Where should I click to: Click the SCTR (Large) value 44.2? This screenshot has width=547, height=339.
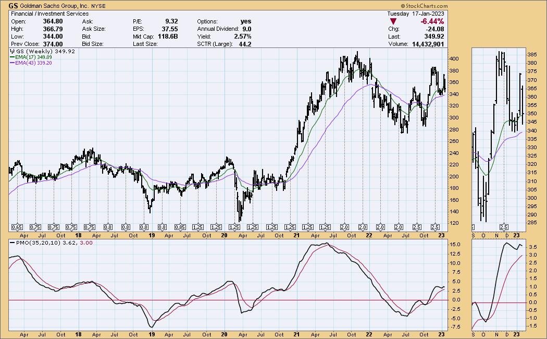(245, 44)
